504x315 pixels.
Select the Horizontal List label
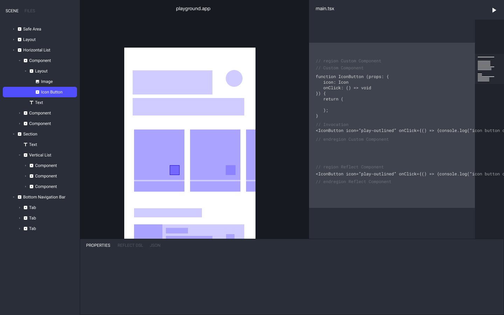[37, 50]
